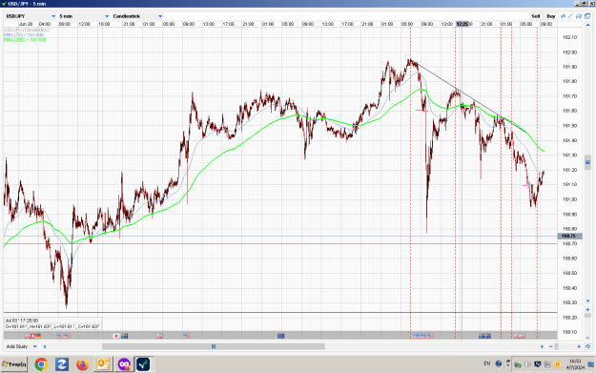The width and height of the screenshot is (596, 373).
Task: Open the Add Study dropdown
Action: 21,346
